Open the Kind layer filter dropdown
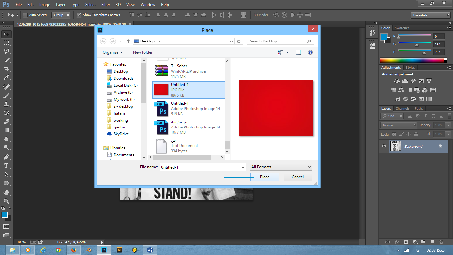Screen dimensions: 453x255 [x=392, y=116]
